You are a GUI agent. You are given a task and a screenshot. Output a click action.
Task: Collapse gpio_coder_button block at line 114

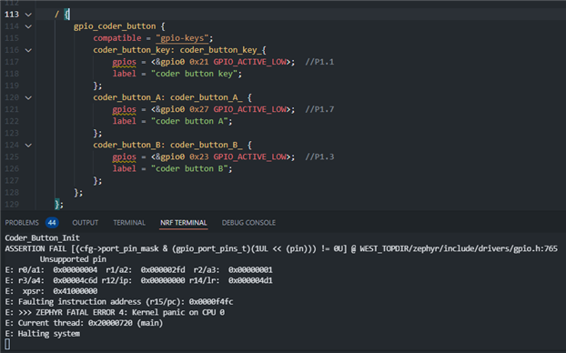pyautogui.click(x=28, y=26)
